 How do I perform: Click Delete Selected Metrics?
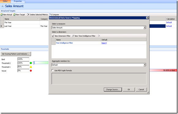38,14
